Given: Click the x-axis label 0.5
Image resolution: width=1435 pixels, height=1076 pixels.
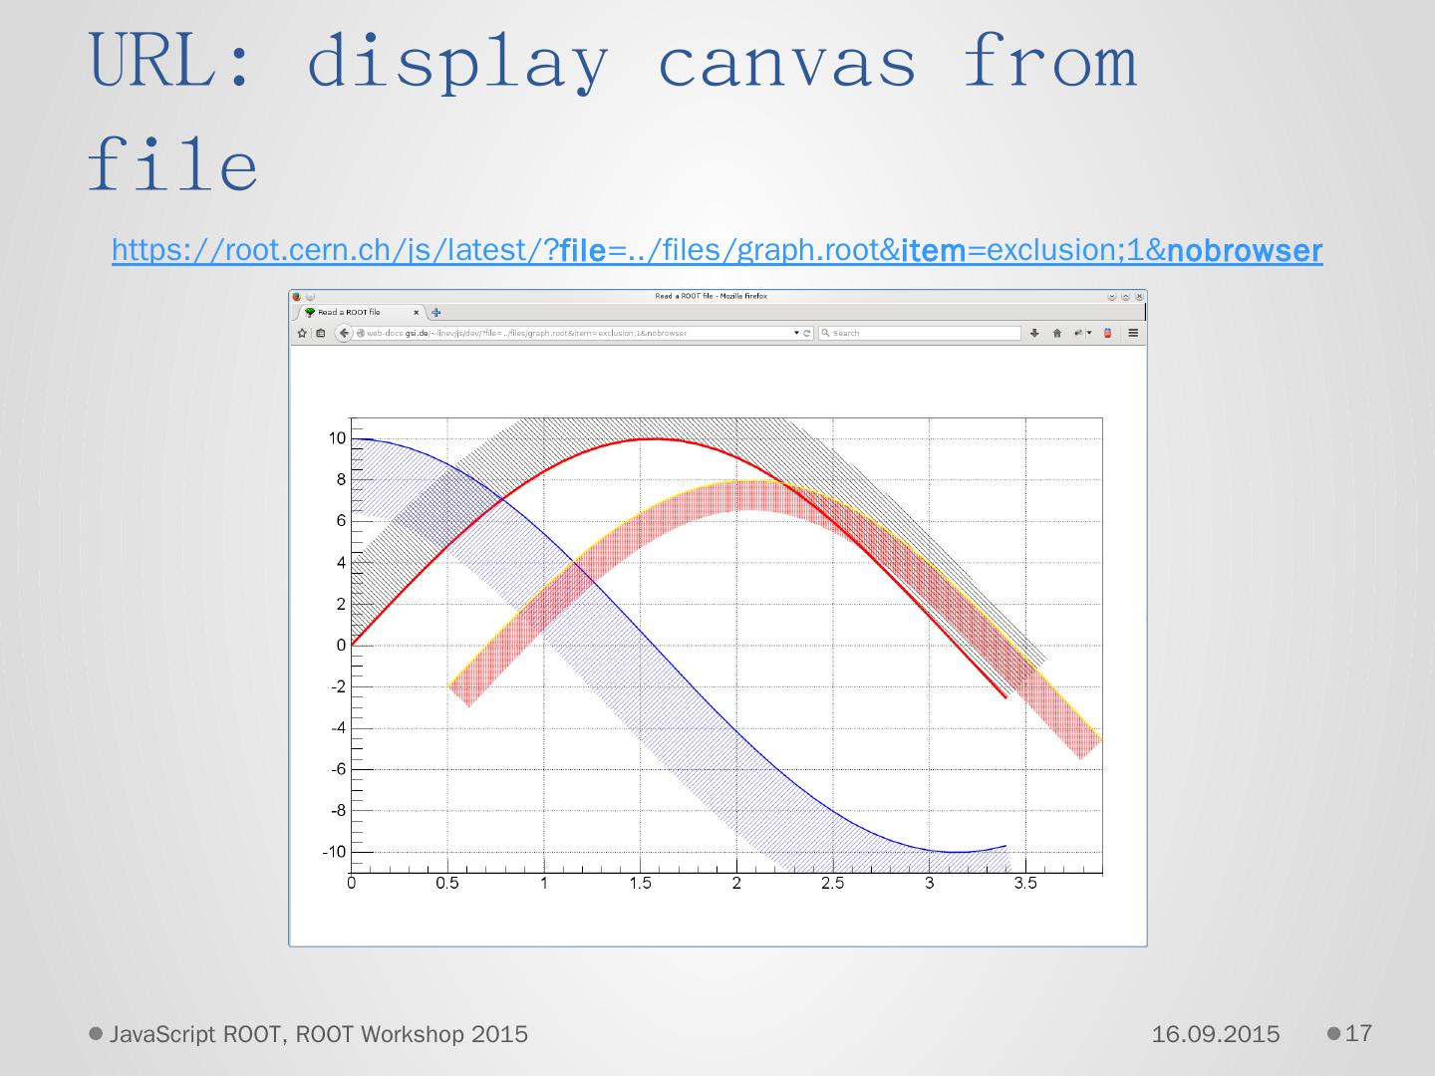Looking at the screenshot, I should [x=447, y=883].
